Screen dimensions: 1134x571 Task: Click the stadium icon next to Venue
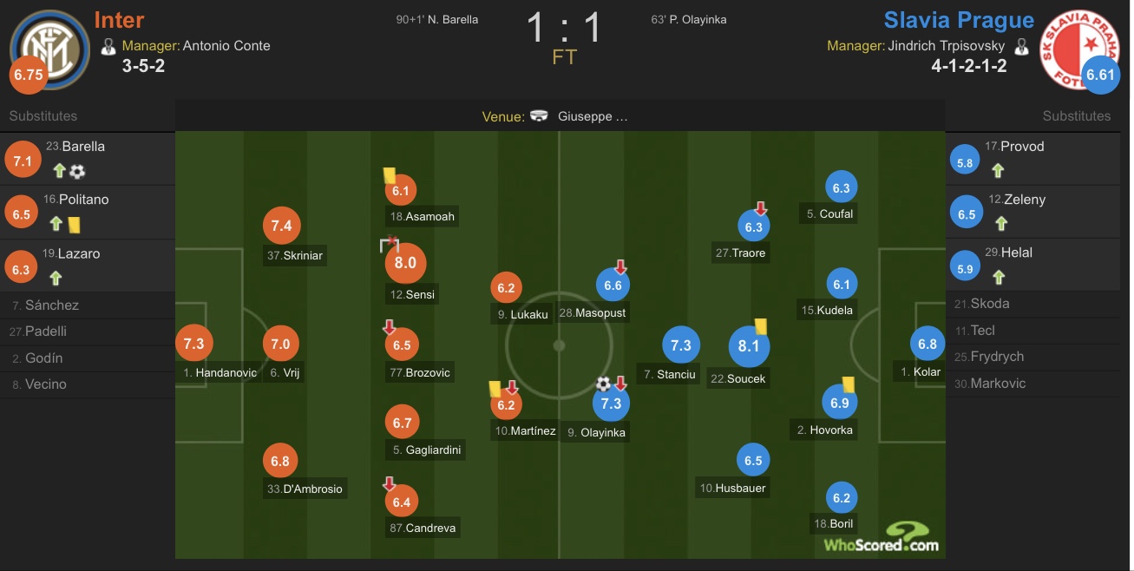(539, 116)
